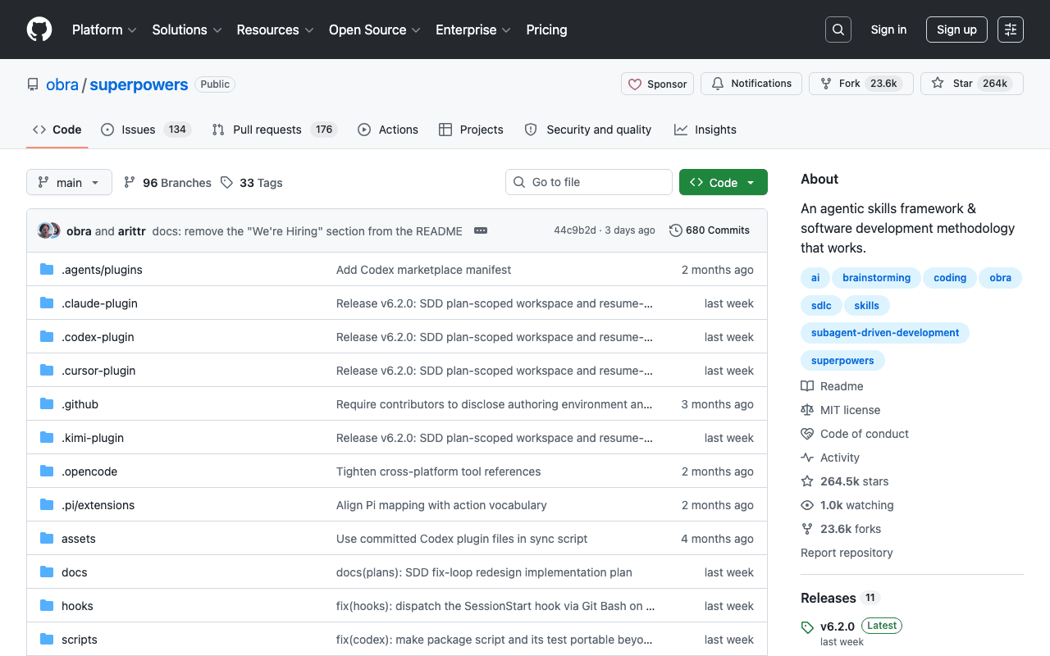Open the appearance settings icon in header
This screenshot has height=656, width=1050.
1011,30
